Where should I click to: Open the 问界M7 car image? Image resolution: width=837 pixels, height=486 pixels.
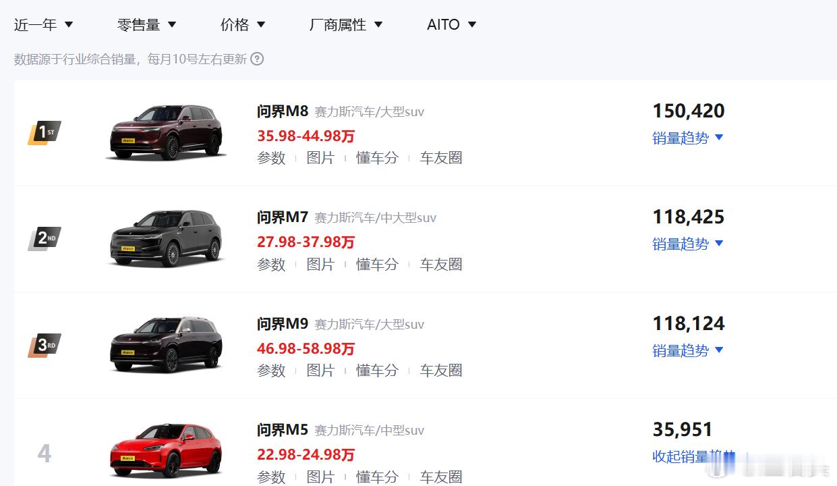166,238
